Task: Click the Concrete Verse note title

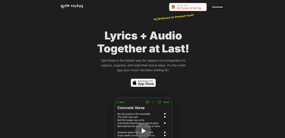Action: pyautogui.click(x=131, y=108)
